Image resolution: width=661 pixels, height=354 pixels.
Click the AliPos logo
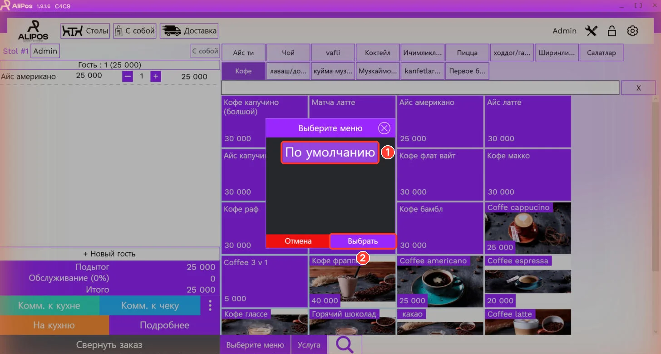tap(33, 31)
